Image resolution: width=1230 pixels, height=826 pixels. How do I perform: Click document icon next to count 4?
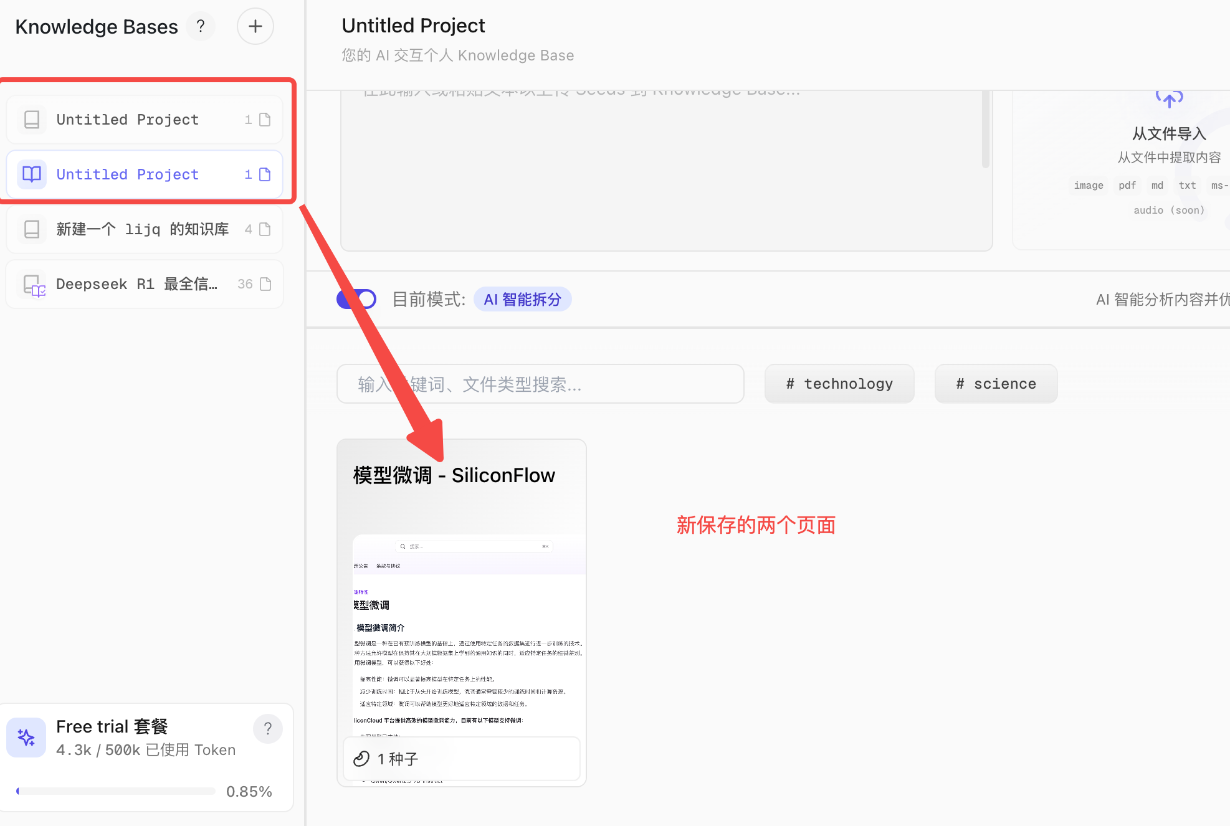(x=265, y=229)
